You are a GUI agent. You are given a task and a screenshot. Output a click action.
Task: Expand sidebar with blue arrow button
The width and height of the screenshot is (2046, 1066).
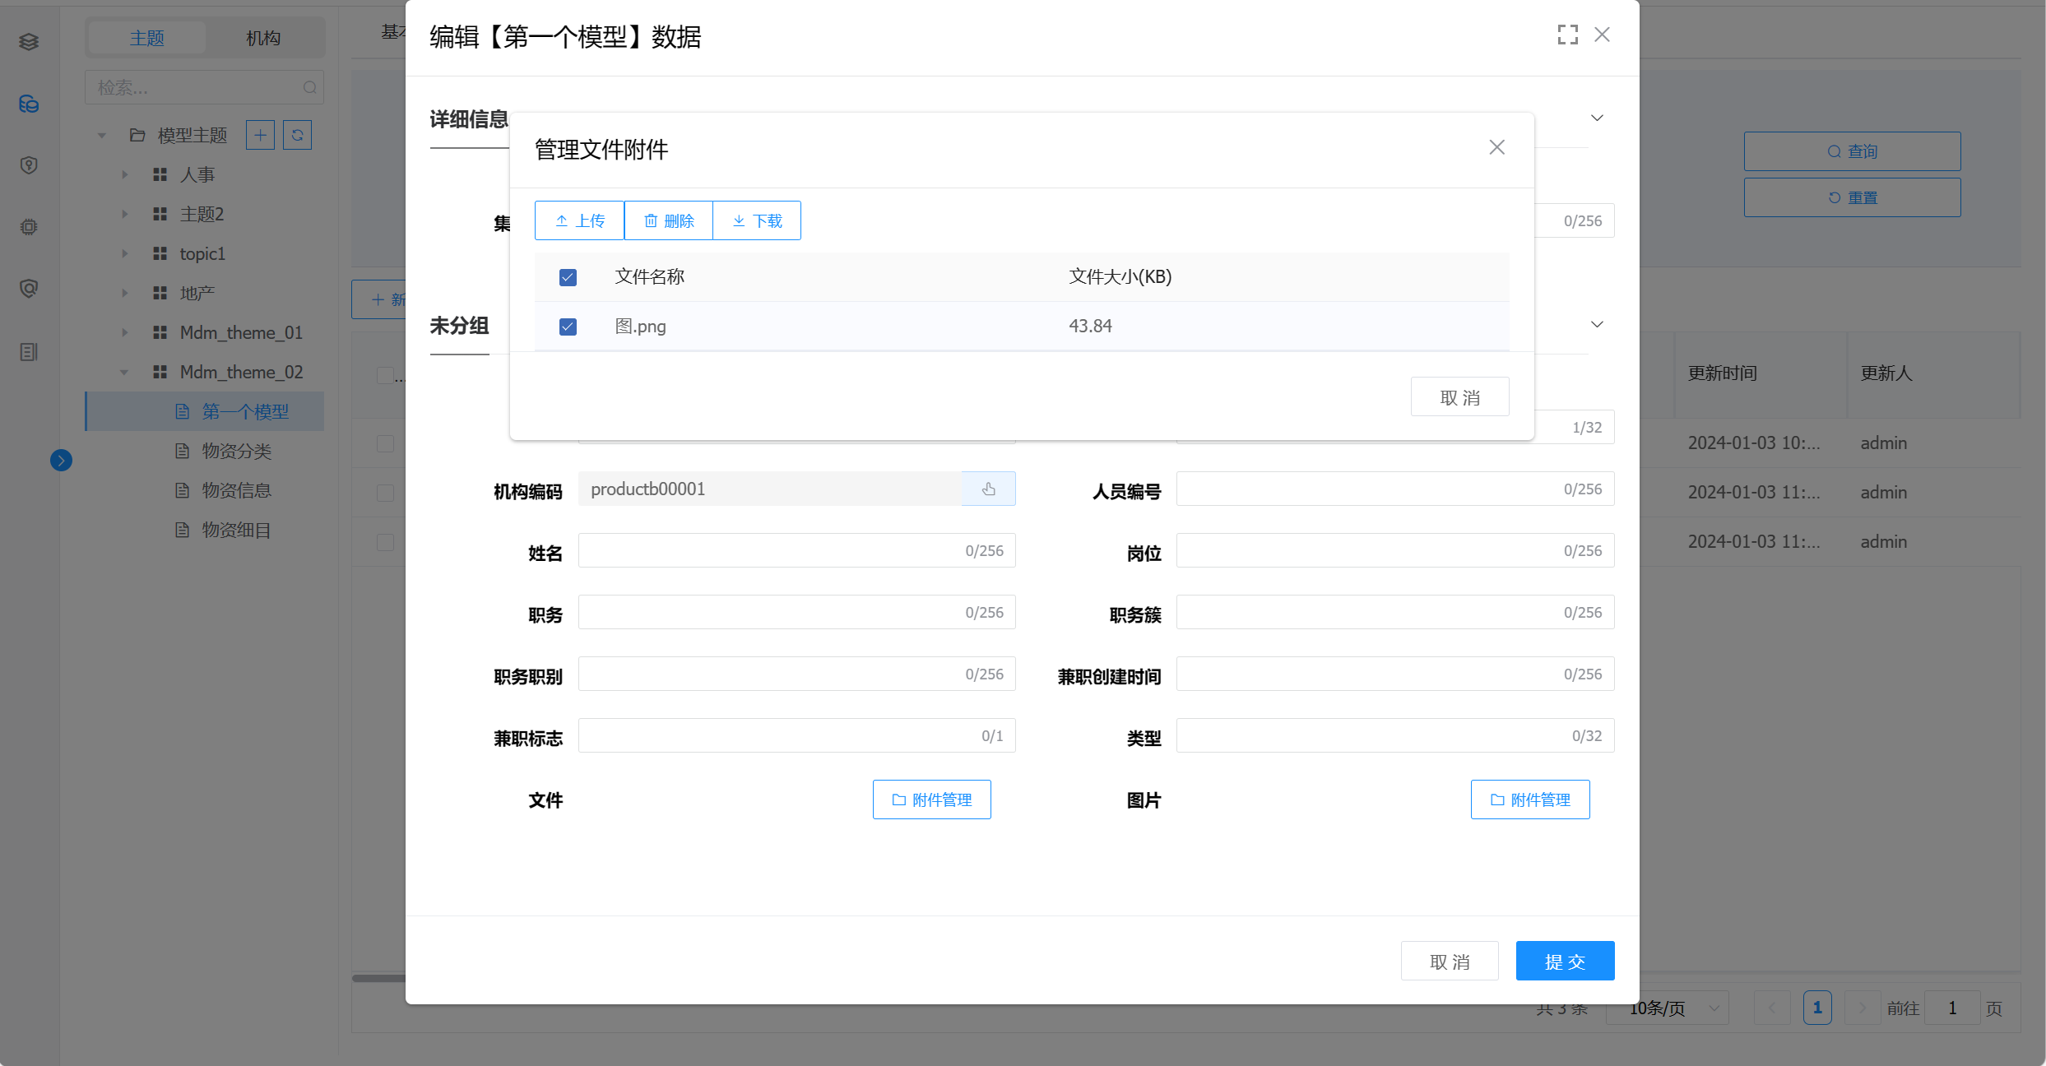pyautogui.click(x=61, y=460)
